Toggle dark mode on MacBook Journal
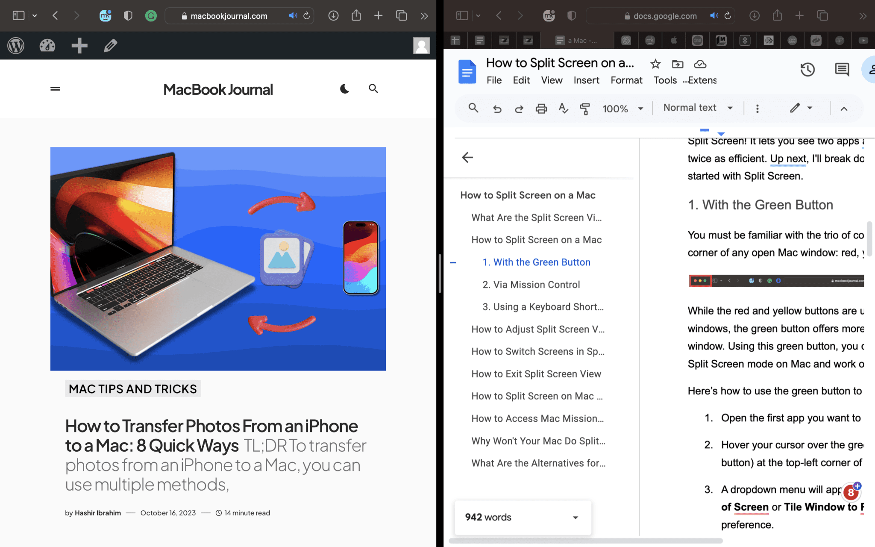The image size is (875, 547). pyautogui.click(x=344, y=88)
